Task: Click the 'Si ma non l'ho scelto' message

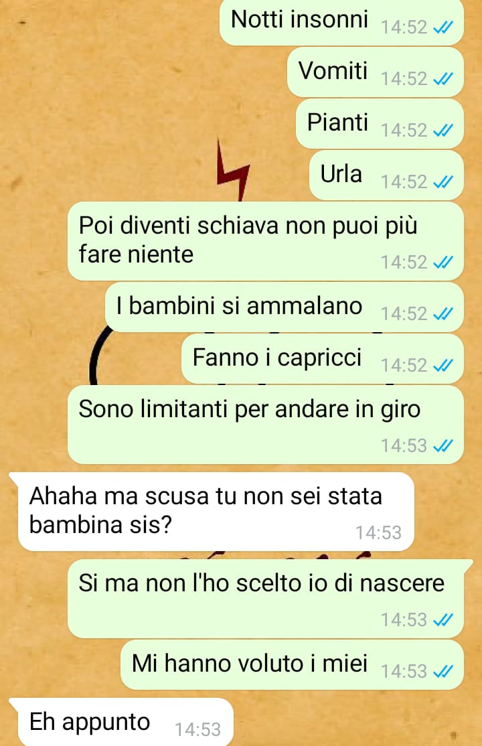Action: pyautogui.click(x=269, y=599)
